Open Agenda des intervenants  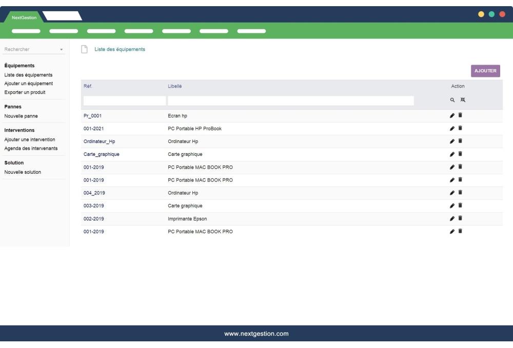click(x=31, y=148)
